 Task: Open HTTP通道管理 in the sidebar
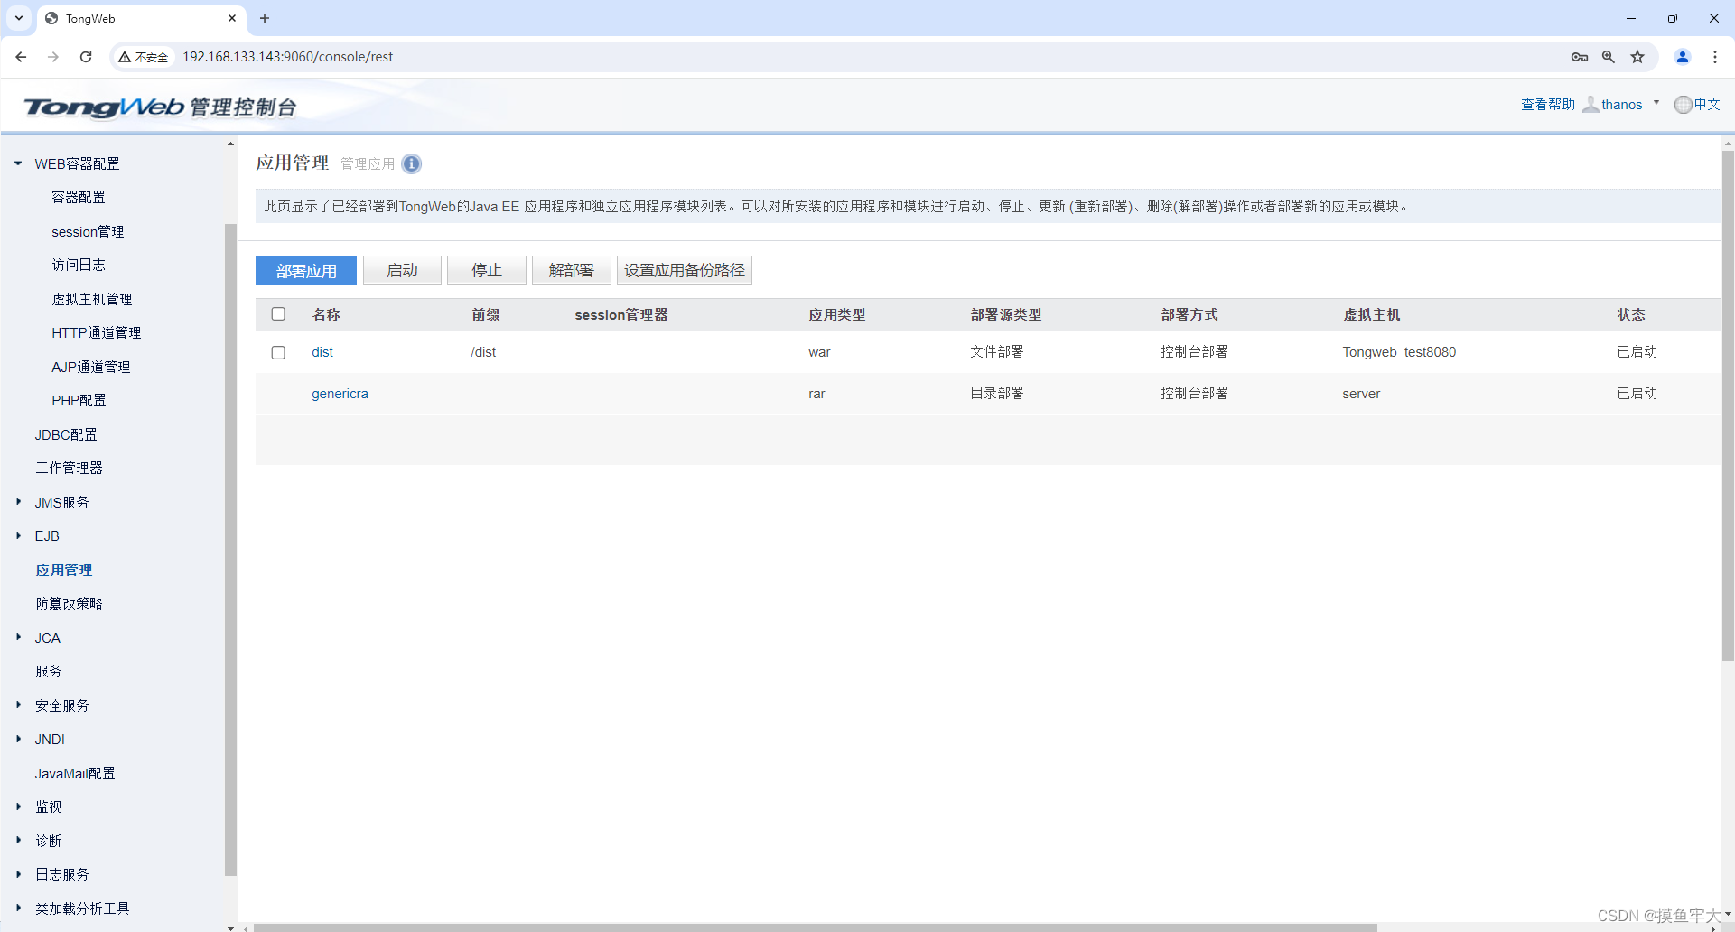point(97,332)
